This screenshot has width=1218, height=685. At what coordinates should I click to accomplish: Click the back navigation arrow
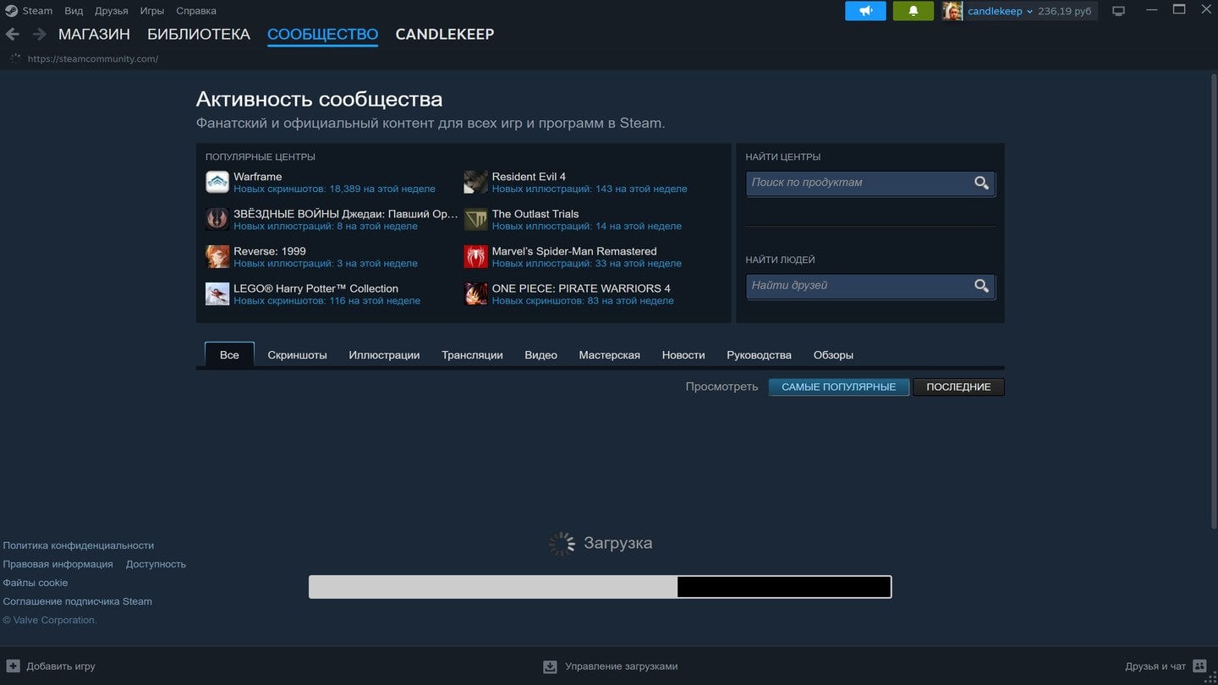pos(13,34)
